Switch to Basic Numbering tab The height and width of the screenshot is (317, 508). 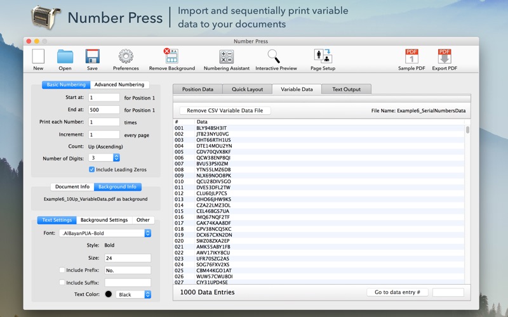pyautogui.click(x=66, y=84)
